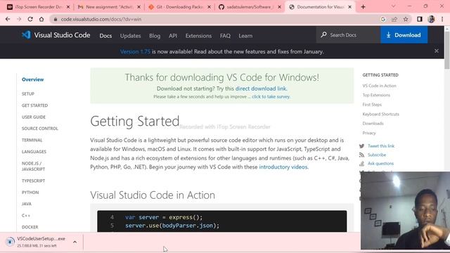Open the browser side panel icon
This screenshot has height=253, width=450.
pyautogui.click(x=420, y=19)
